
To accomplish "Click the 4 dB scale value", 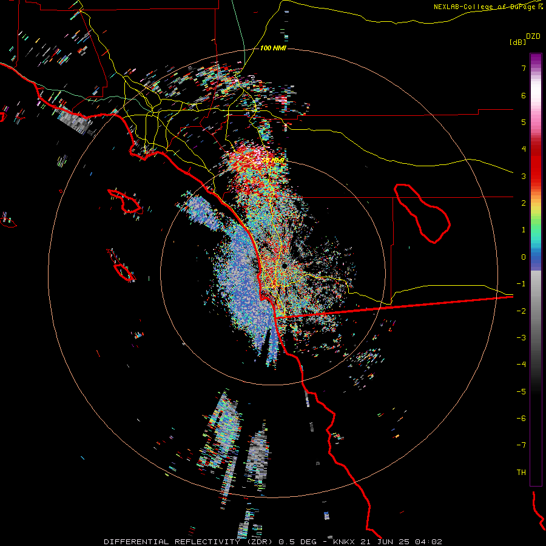I will point(524,149).
